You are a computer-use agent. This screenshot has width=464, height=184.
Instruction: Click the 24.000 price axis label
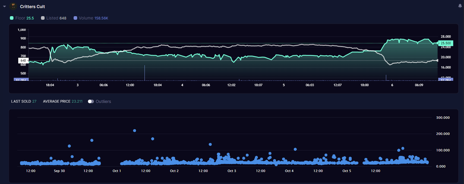(x=446, y=47)
